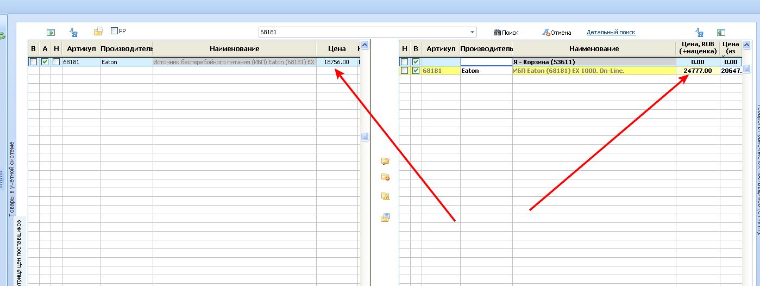Image resolution: width=760 pixels, height=286 pixels.
Task: Click the Eaton manufacturer cell in left table
Action: tap(127, 62)
